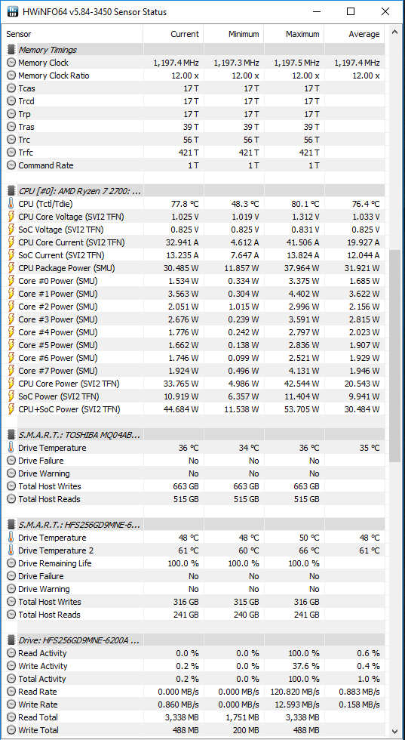Select the Current column header
405x740 pixels.
coord(173,34)
